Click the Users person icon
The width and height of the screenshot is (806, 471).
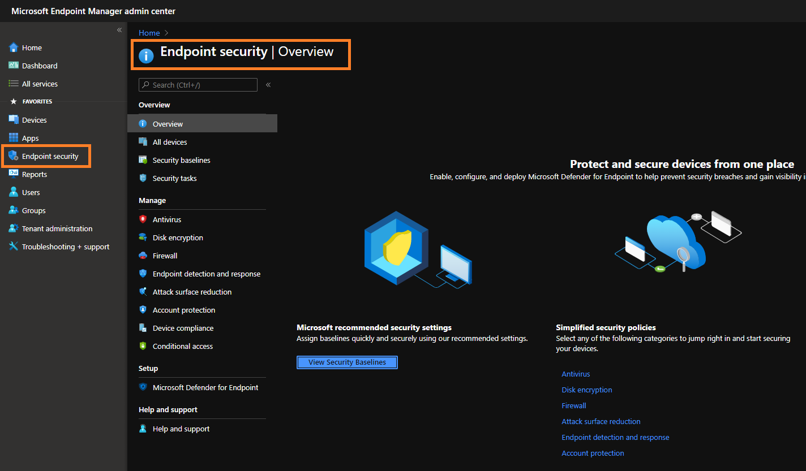(x=14, y=192)
